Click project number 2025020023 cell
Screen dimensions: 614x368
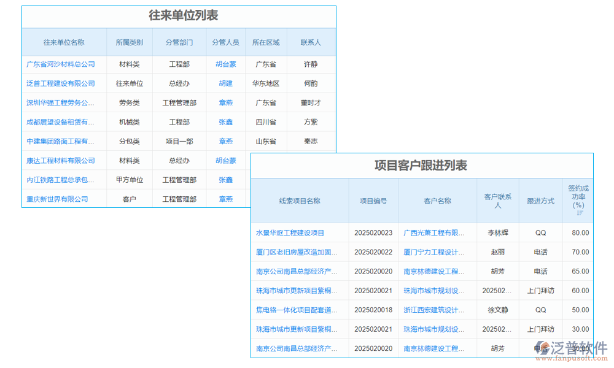[x=373, y=232]
